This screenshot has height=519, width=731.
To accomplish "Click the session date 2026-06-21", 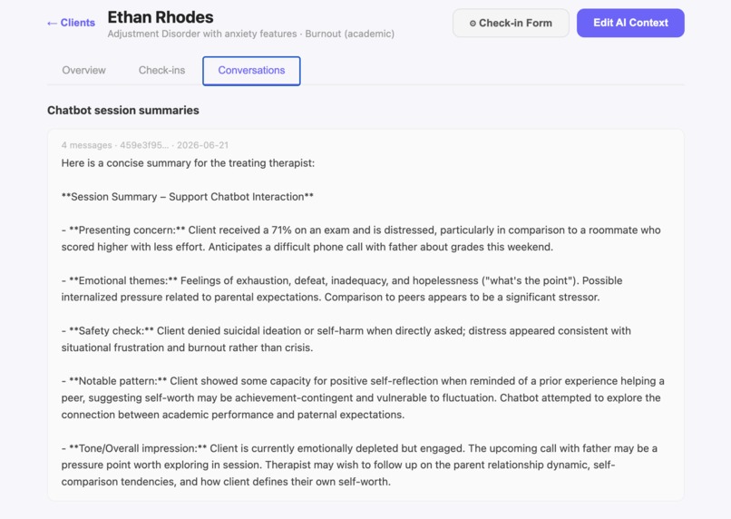I will point(203,145).
